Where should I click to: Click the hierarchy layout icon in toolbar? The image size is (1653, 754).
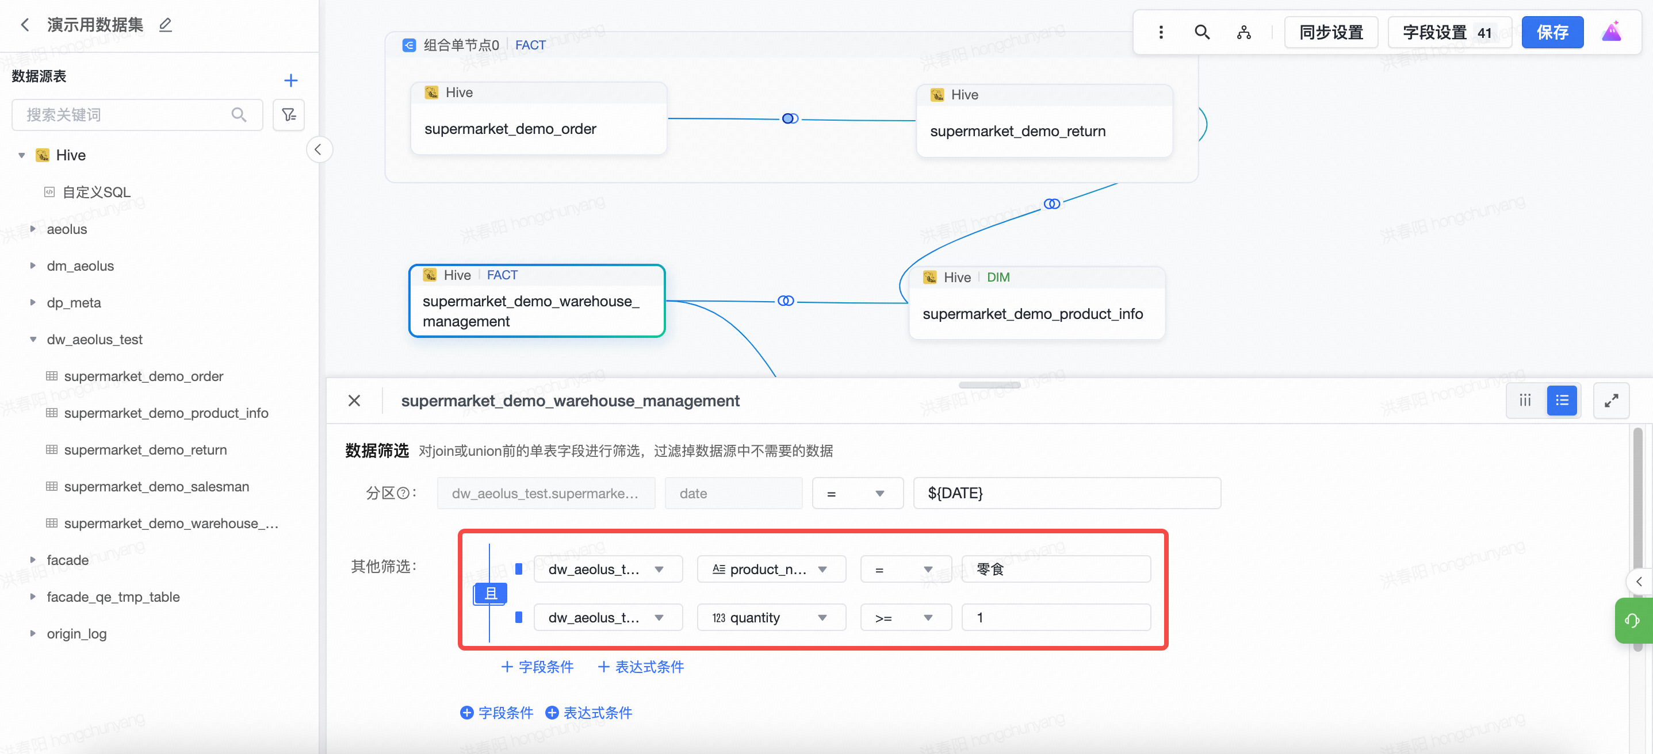(1243, 32)
